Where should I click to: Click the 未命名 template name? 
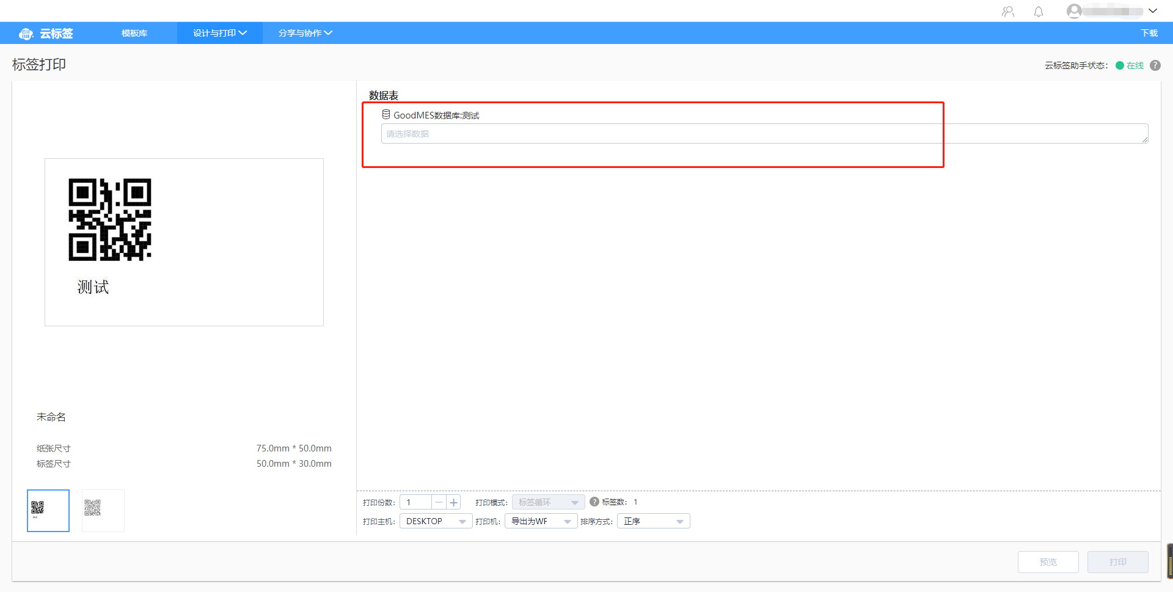tap(51, 417)
